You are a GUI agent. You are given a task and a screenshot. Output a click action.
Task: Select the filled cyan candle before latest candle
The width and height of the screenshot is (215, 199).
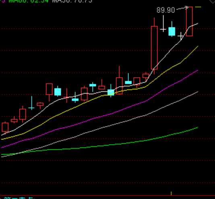[172, 31]
